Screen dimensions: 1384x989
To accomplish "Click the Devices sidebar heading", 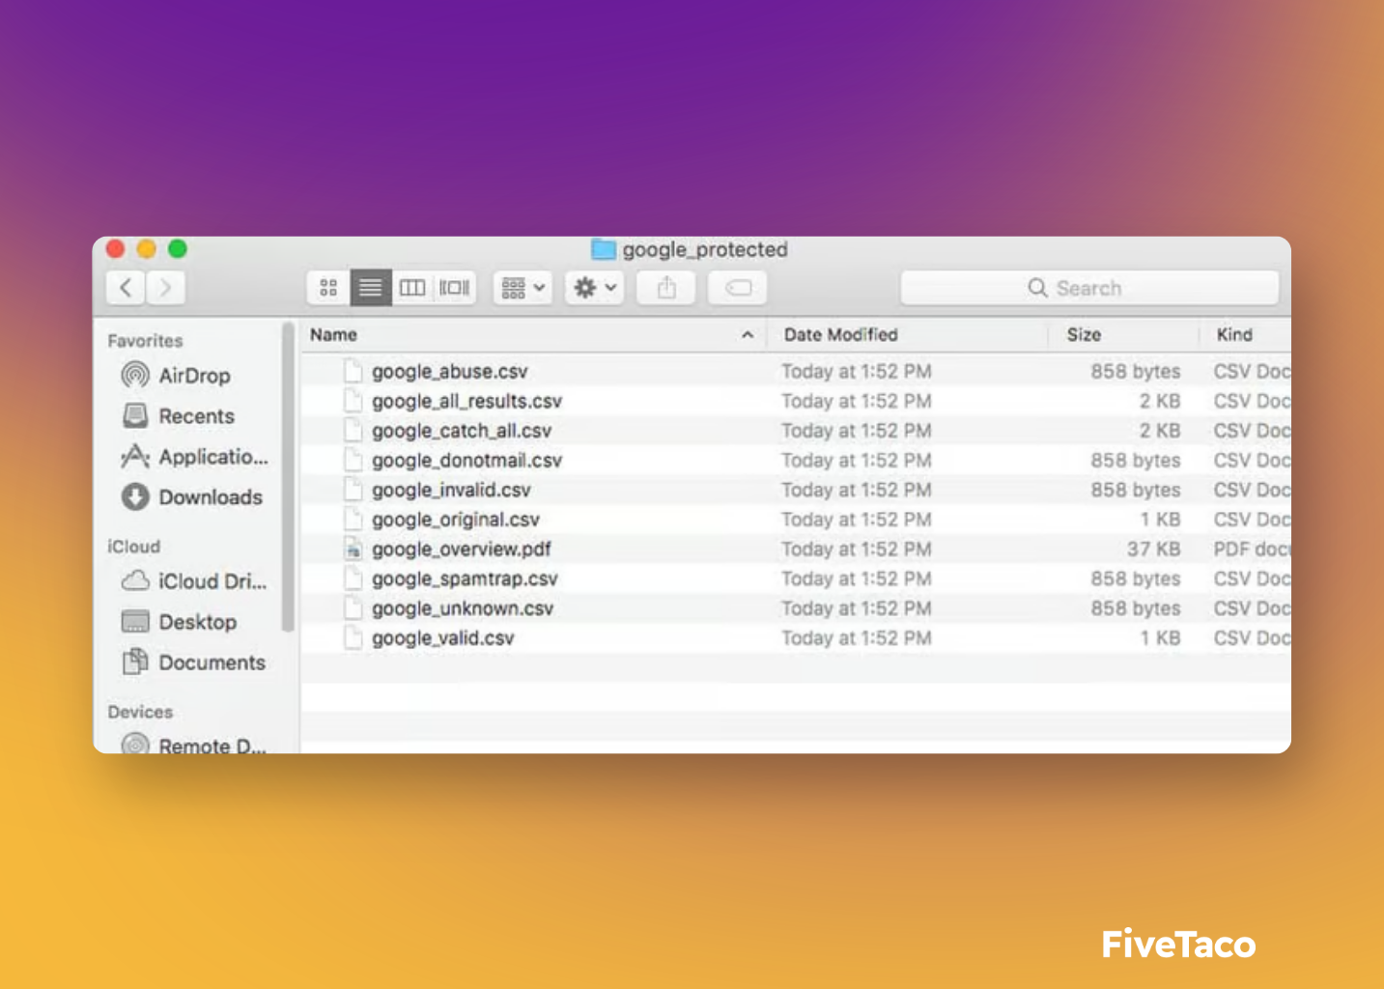I will (140, 711).
